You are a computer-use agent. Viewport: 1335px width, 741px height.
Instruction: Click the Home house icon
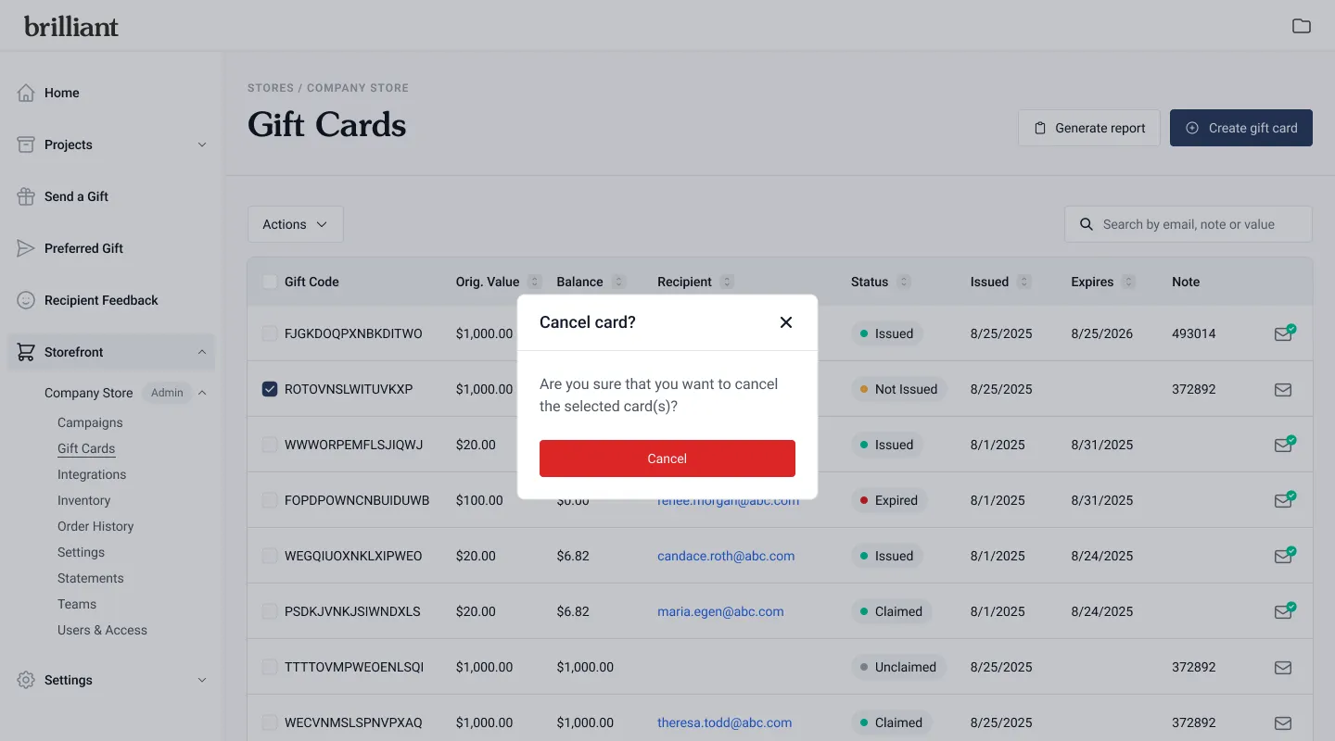click(x=26, y=93)
